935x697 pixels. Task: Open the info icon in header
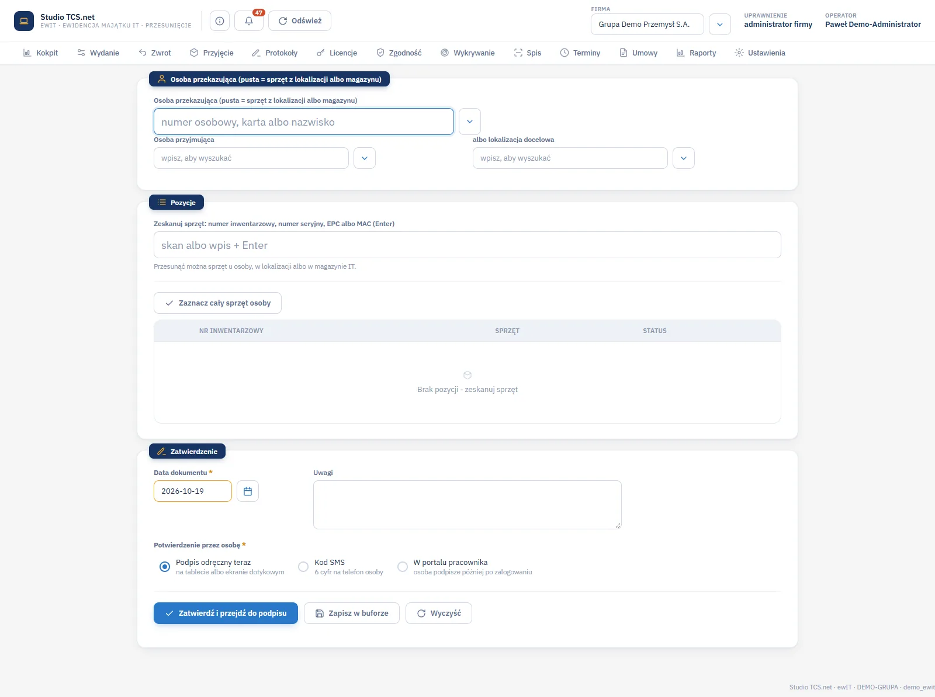coord(220,21)
